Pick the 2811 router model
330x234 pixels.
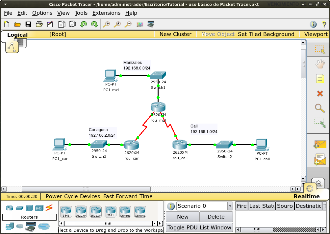point(111,211)
